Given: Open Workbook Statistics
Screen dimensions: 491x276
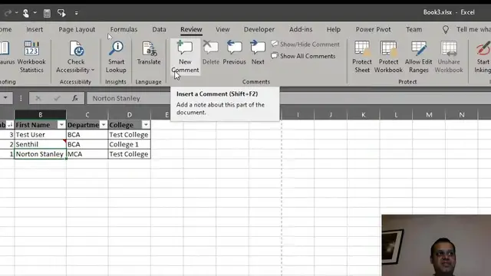Looking at the screenshot, I should click(x=31, y=57).
